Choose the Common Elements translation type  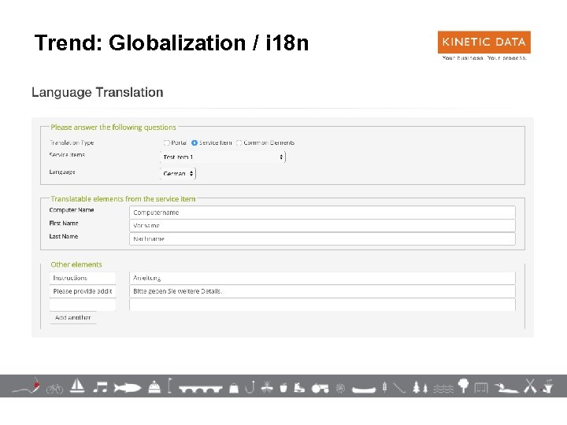click(x=239, y=142)
